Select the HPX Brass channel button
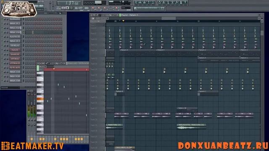 click(x=15, y=59)
